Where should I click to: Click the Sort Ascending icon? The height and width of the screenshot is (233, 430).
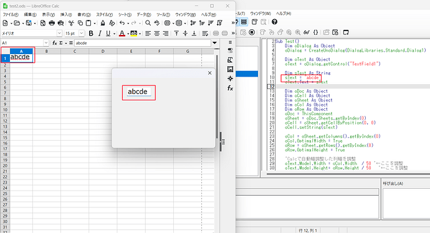click(202, 23)
